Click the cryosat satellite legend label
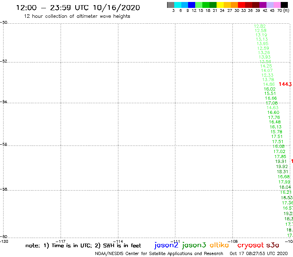The image size is (293, 257). [x=250, y=246]
